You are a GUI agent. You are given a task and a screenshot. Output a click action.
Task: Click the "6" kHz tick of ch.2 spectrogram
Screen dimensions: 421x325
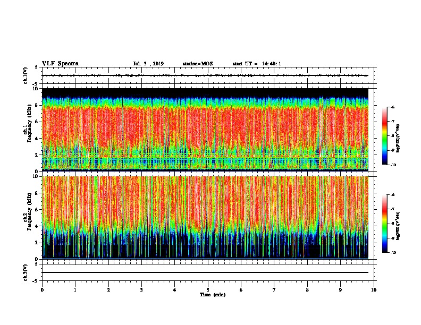point(37,209)
